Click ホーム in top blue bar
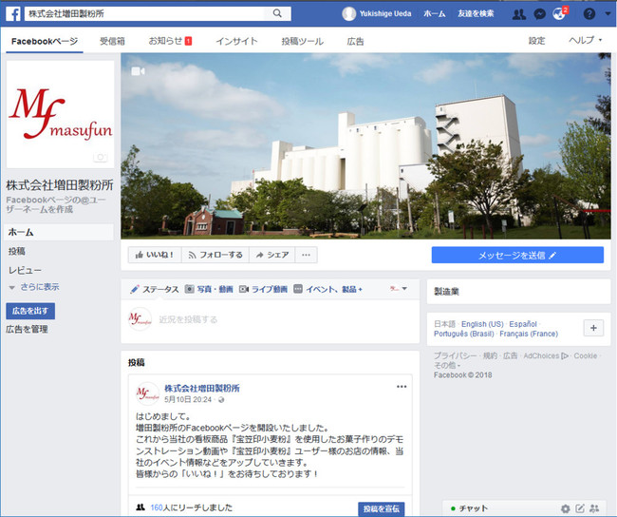617x517 pixels. [x=435, y=14]
